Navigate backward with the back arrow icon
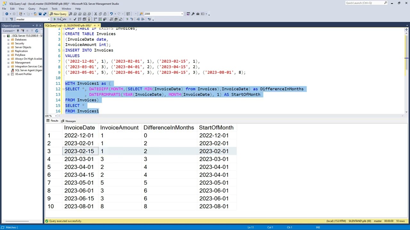 (x=7, y=14)
